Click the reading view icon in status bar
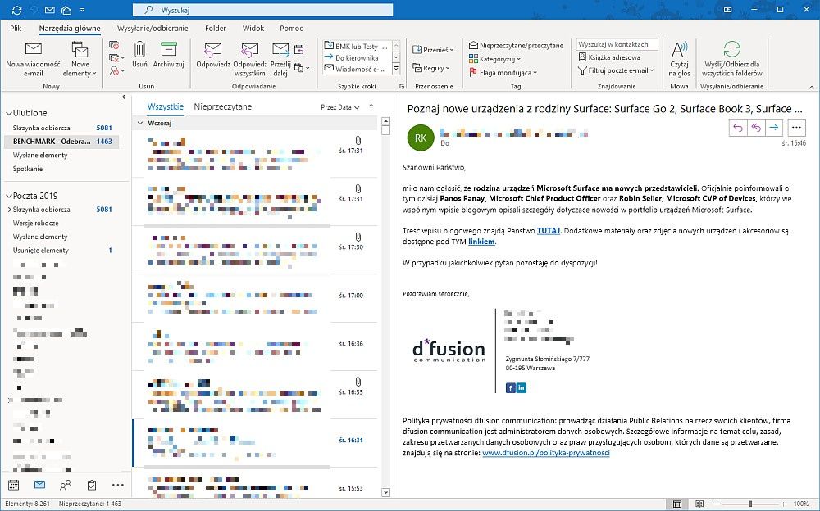This screenshot has width=820, height=511. coord(699,504)
